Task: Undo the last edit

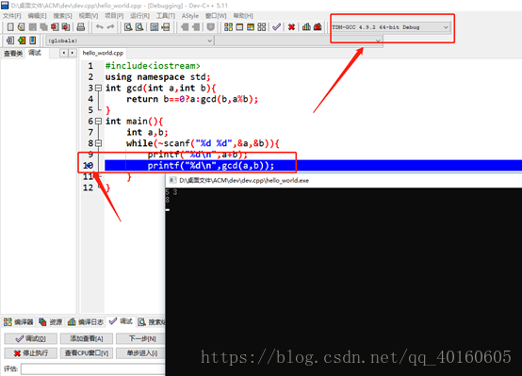Action: click(99, 27)
